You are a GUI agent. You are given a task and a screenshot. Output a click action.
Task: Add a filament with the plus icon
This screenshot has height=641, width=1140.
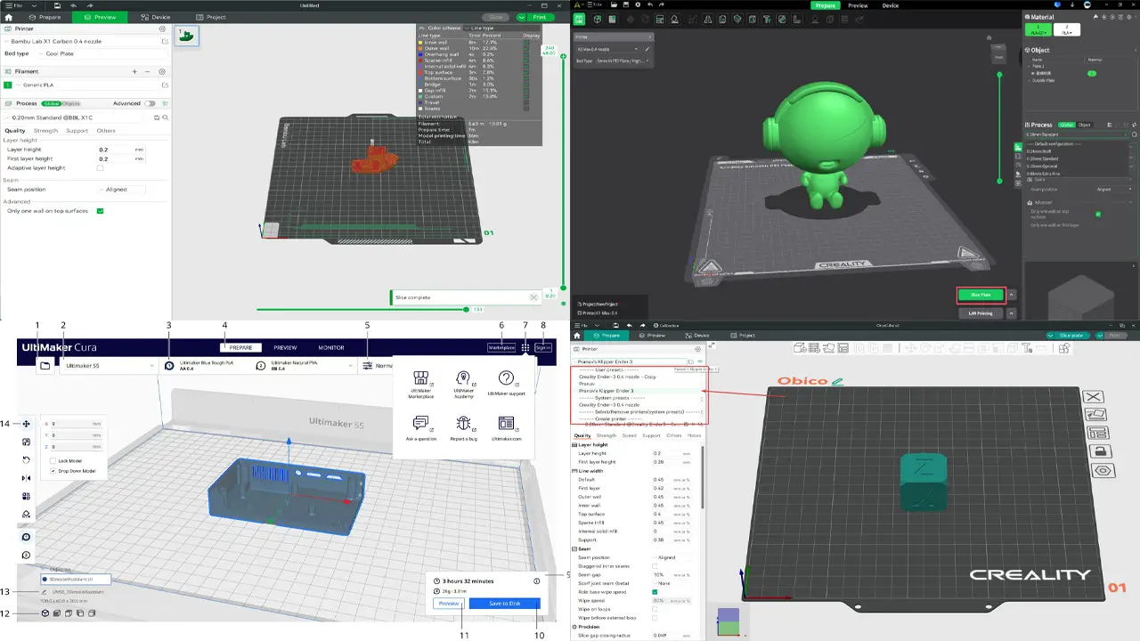(134, 71)
